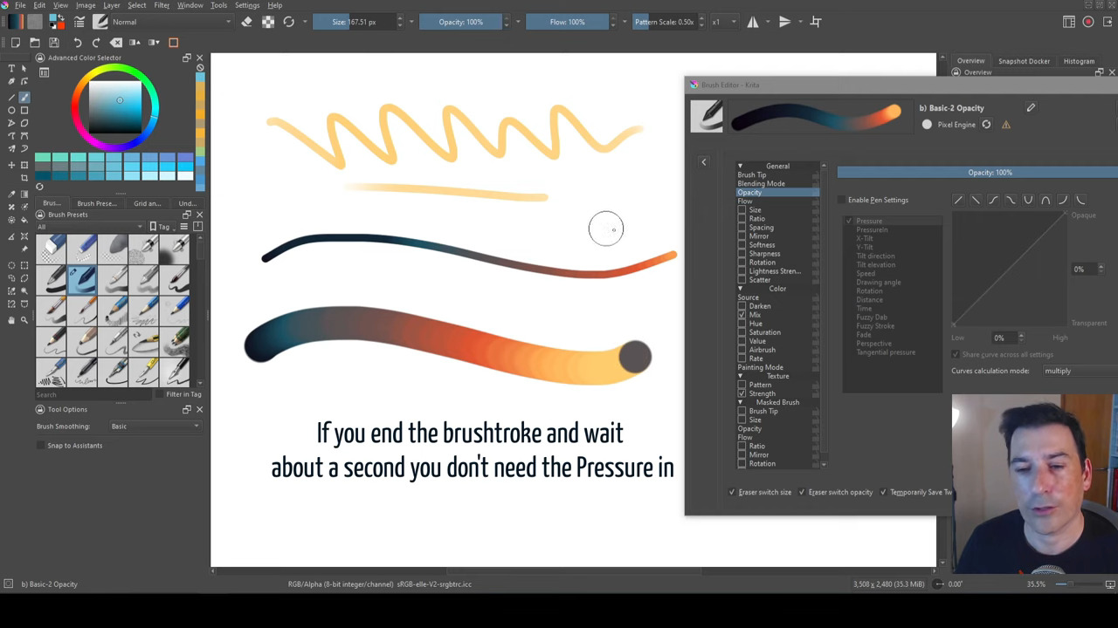Click the rename brush pencil icon
Screen dimensions: 1118x628
1031,108
